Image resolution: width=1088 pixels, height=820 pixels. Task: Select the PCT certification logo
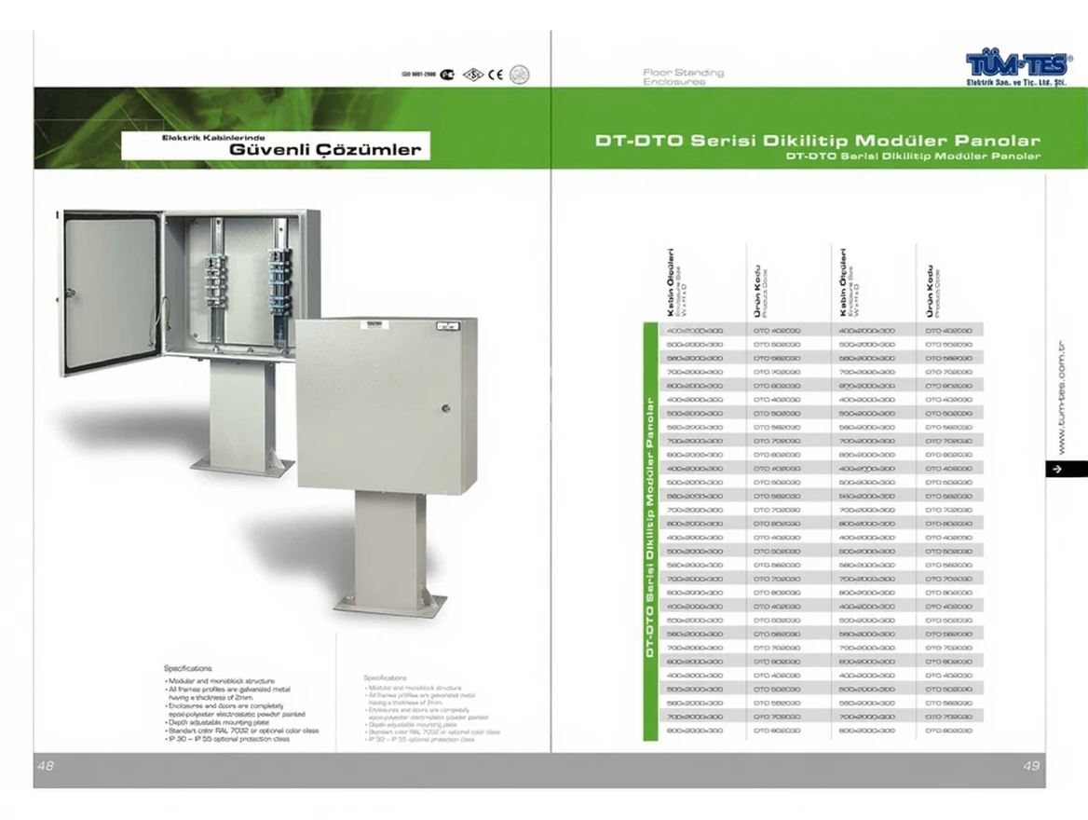coord(448,75)
